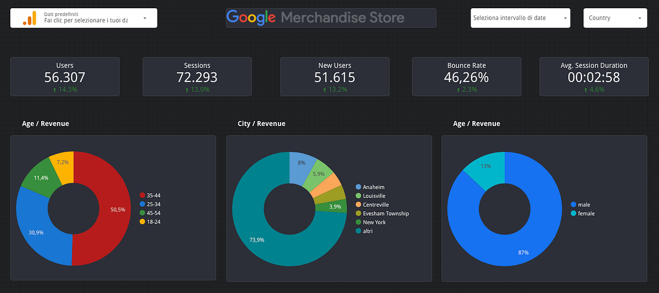Viewport: 659px width, 293px height.
Task: Click the New Users change indicator 13.2%
Action: 335,89
